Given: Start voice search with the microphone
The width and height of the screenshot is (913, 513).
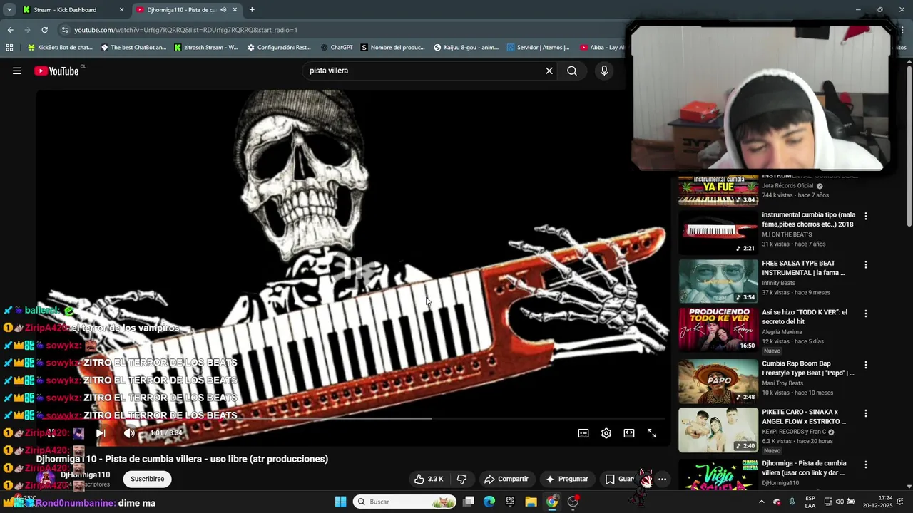Looking at the screenshot, I should click(604, 71).
